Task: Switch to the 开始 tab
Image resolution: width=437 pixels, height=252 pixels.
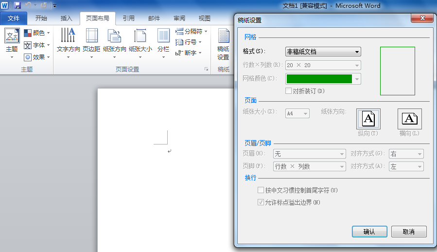Action: [x=41, y=18]
